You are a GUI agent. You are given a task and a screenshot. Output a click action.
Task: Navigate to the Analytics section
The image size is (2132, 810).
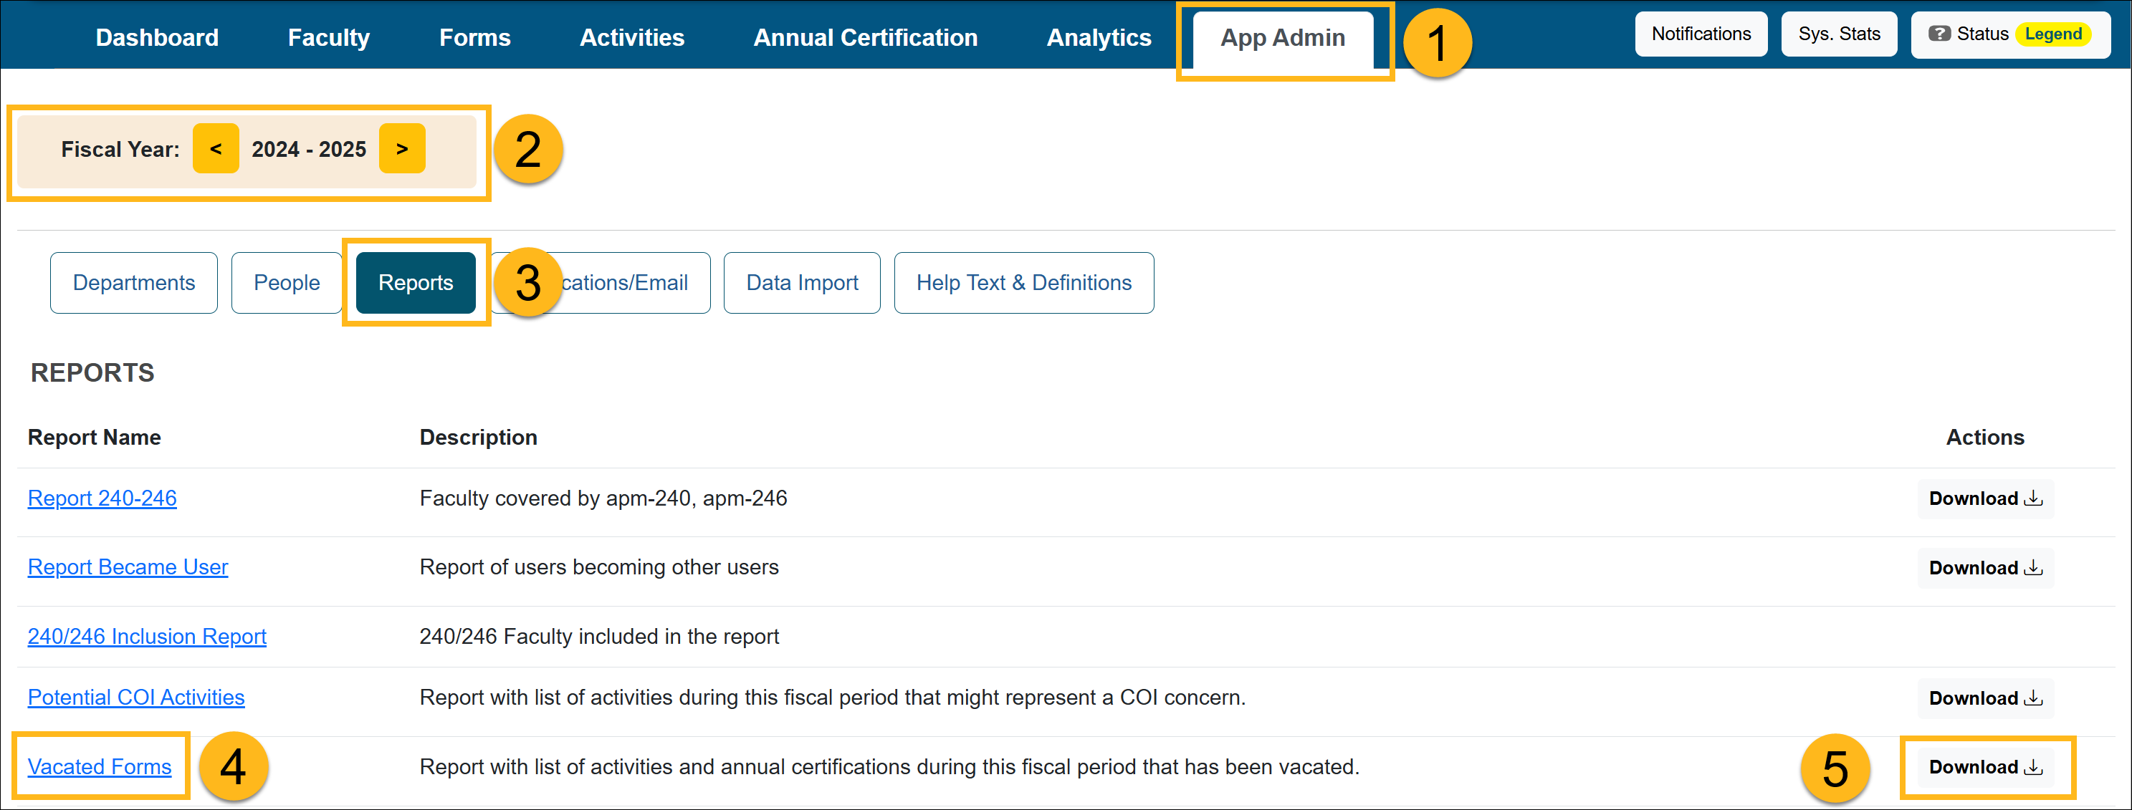[1099, 37]
